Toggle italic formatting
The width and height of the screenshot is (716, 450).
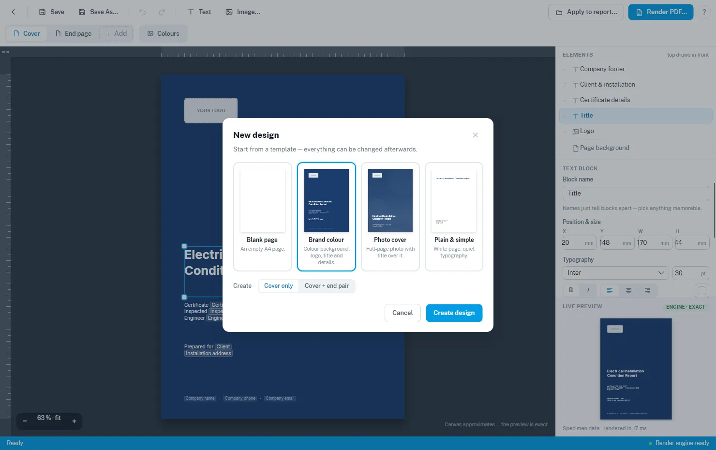588,290
